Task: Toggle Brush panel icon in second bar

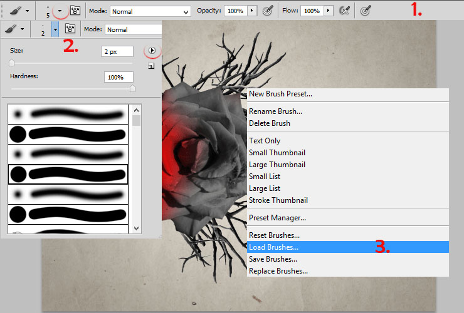Action: (x=70, y=29)
